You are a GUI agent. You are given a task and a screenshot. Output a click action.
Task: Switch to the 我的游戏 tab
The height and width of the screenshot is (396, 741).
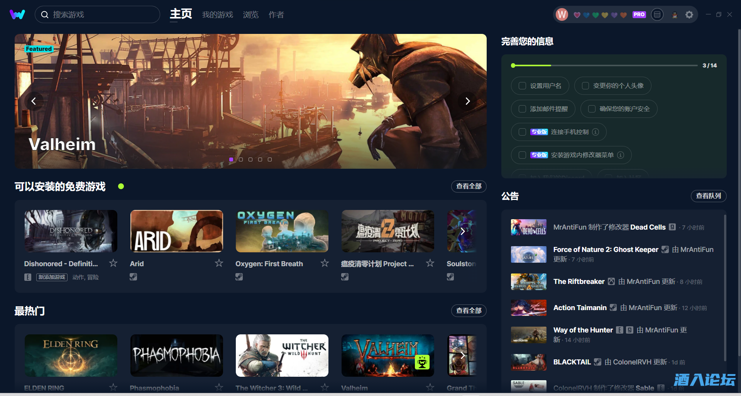[x=217, y=15]
